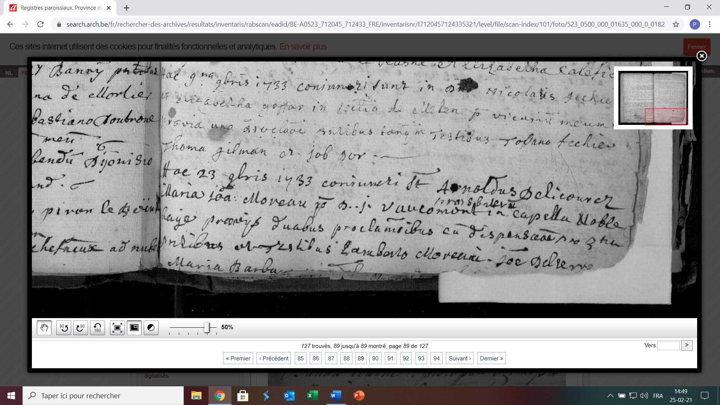This screenshot has width=720, height=405.
Task: Rotate the scan 180 degrees
Action: point(97,328)
